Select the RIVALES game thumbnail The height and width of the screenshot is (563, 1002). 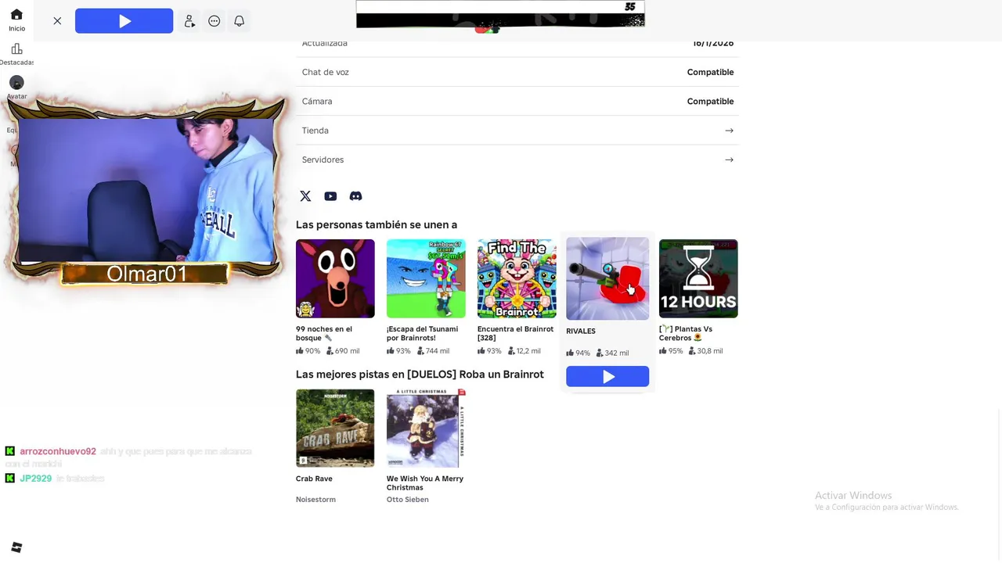tap(607, 278)
